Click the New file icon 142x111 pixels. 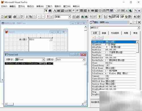[2, 17]
